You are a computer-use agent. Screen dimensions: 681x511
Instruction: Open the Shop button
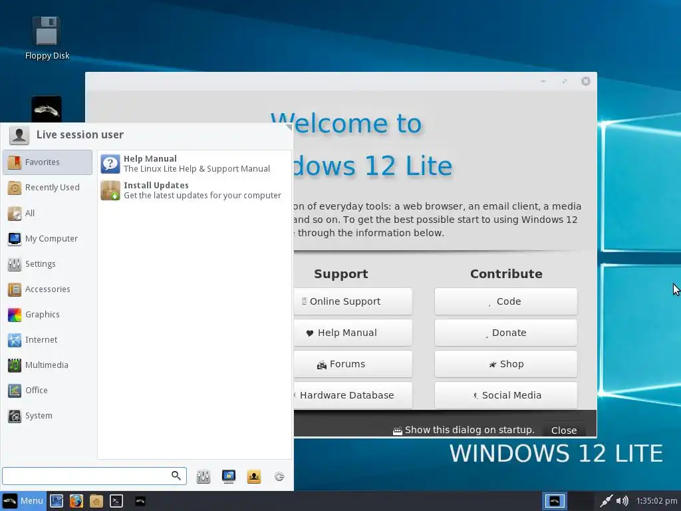coord(506,364)
